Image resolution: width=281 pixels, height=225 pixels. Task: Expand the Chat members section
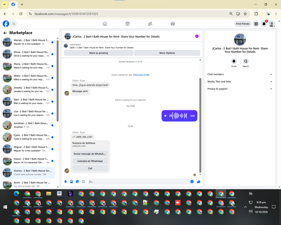pyautogui.click(x=240, y=74)
